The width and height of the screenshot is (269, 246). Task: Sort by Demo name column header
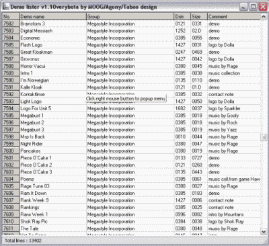52,16
